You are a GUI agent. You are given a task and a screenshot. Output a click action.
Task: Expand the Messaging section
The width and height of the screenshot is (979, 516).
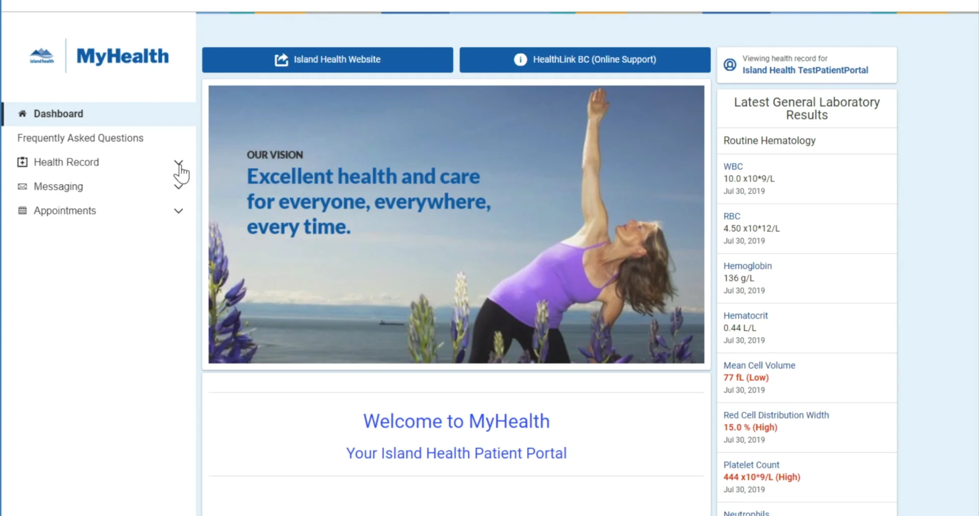178,186
